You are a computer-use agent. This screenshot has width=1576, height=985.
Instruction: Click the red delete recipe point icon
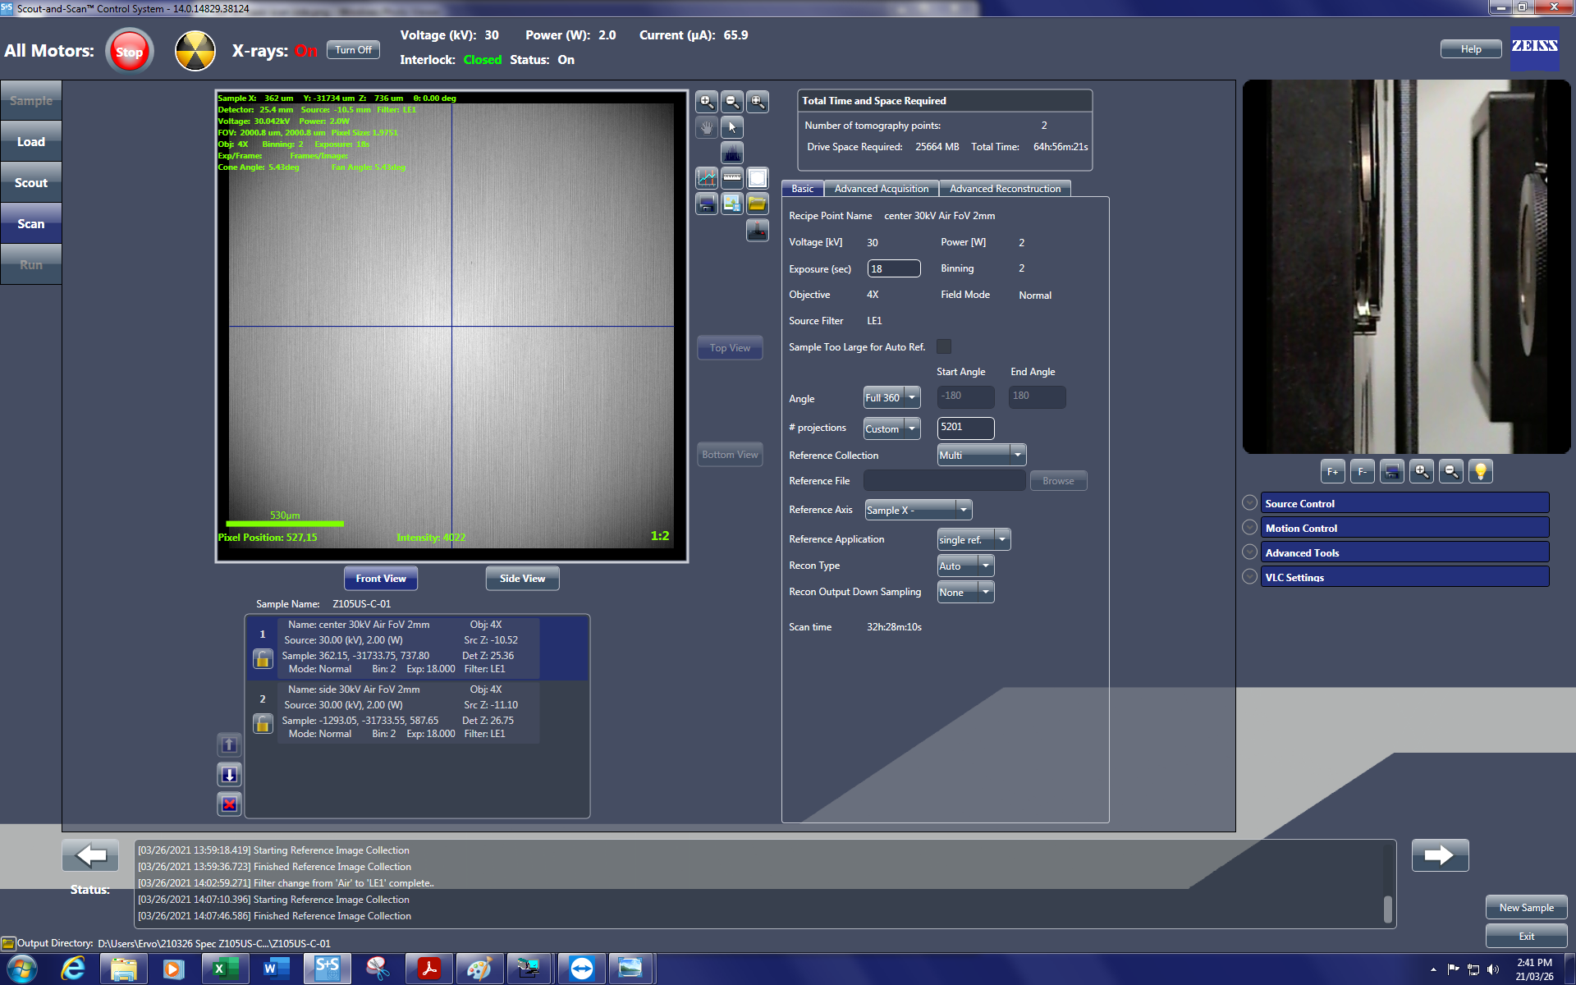(230, 804)
